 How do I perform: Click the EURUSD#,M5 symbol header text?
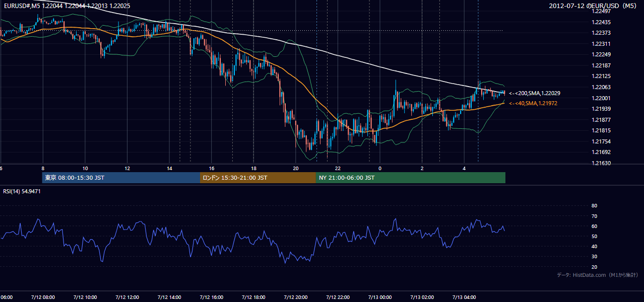tap(67, 6)
